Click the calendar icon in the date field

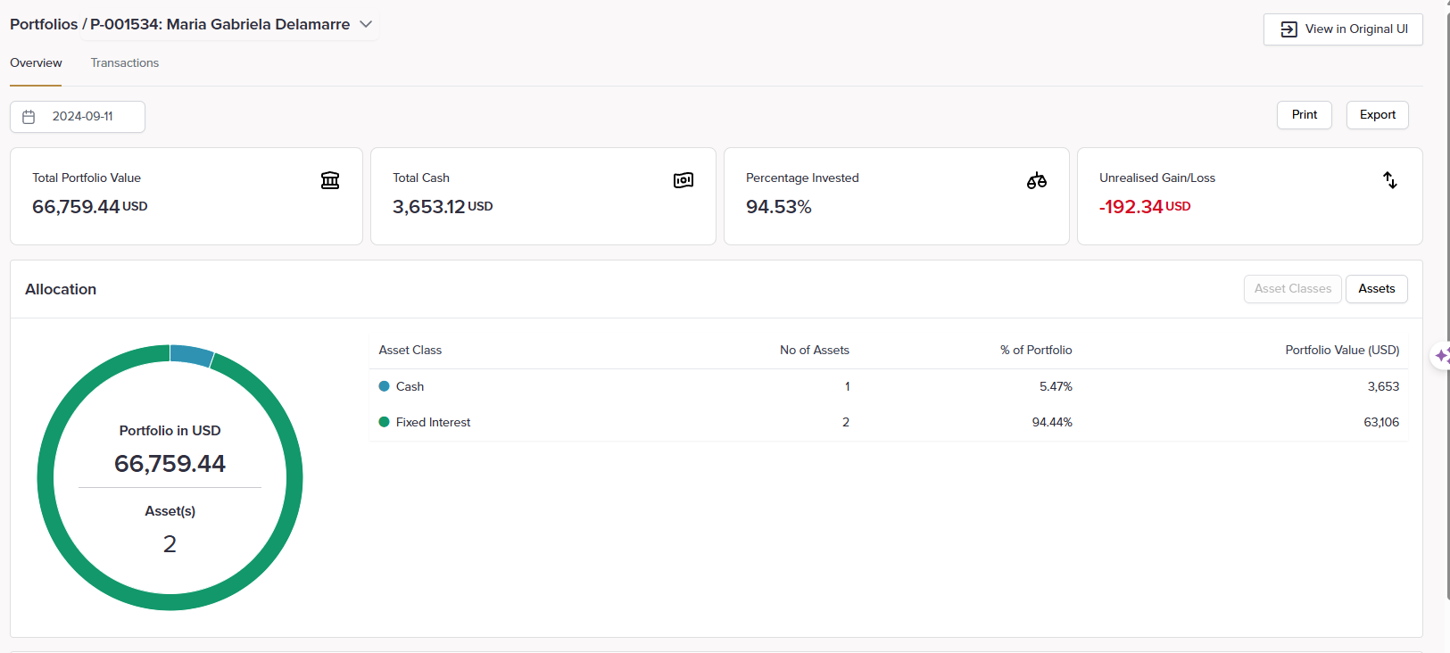[29, 117]
